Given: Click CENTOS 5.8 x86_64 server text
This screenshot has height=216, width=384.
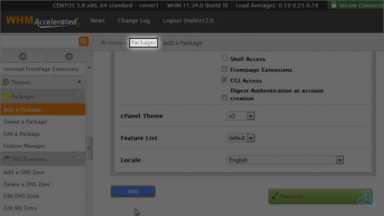Looking at the screenshot, I should point(105,6).
